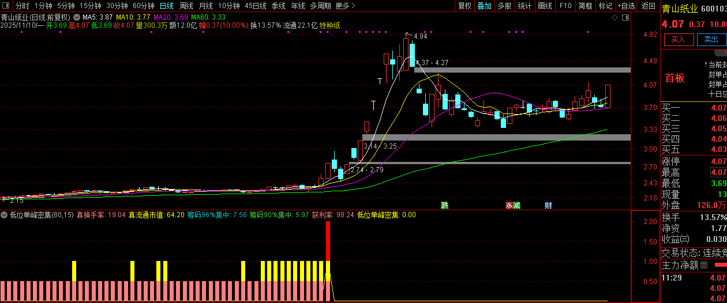Add stock via +自选 button

click(x=626, y=6)
